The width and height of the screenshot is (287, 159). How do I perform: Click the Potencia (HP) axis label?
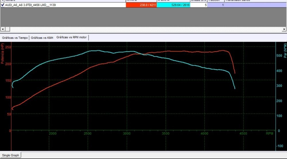(3, 54)
